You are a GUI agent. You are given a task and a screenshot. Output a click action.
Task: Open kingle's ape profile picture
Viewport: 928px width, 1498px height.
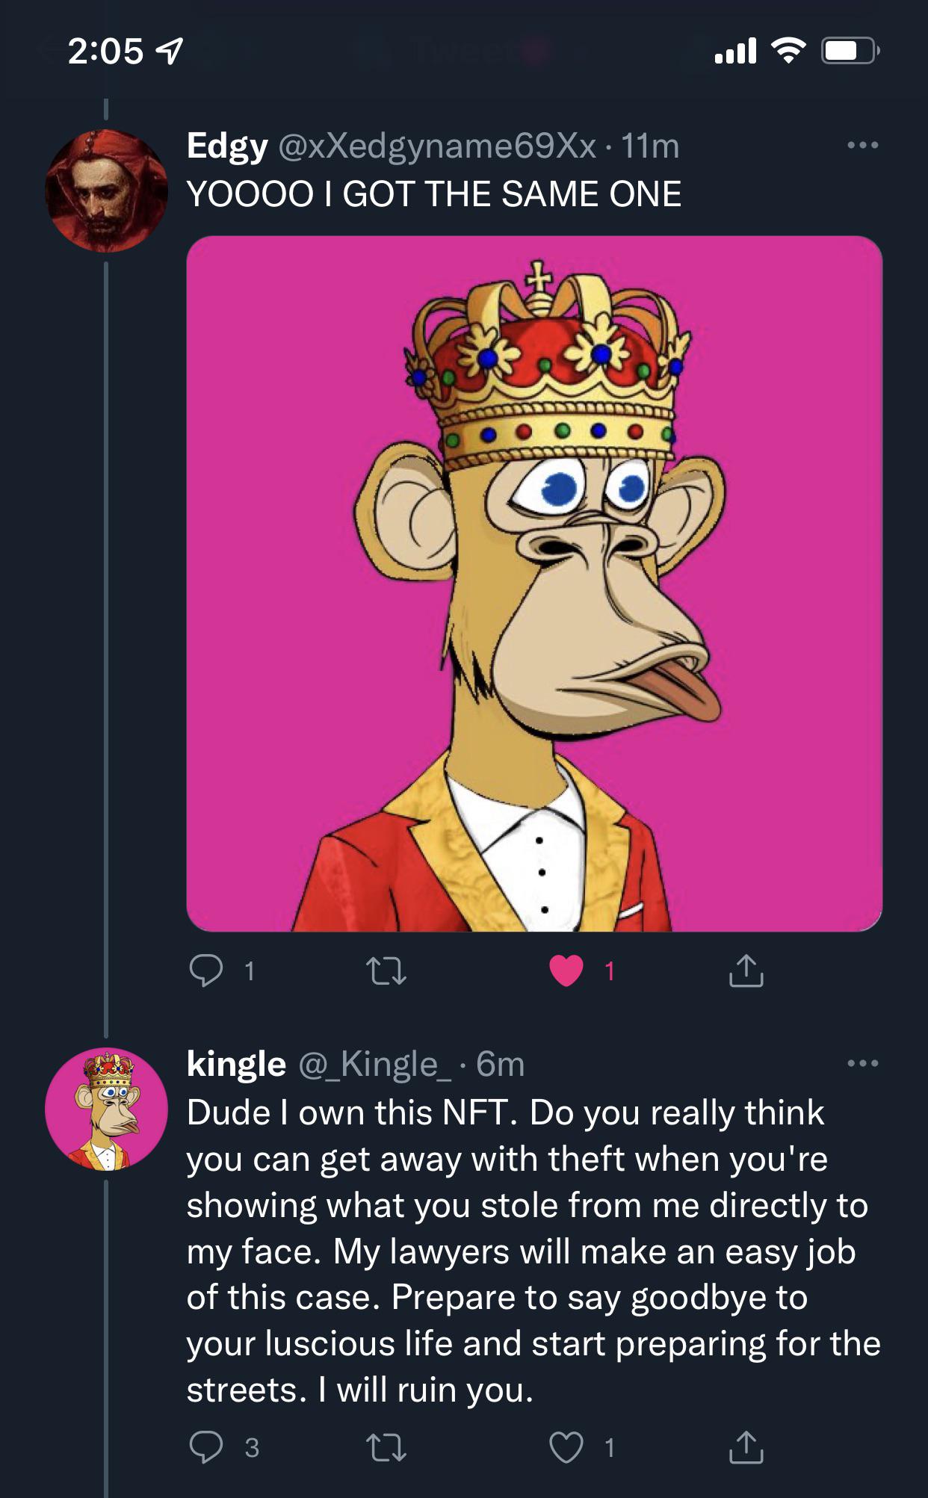point(106,1109)
